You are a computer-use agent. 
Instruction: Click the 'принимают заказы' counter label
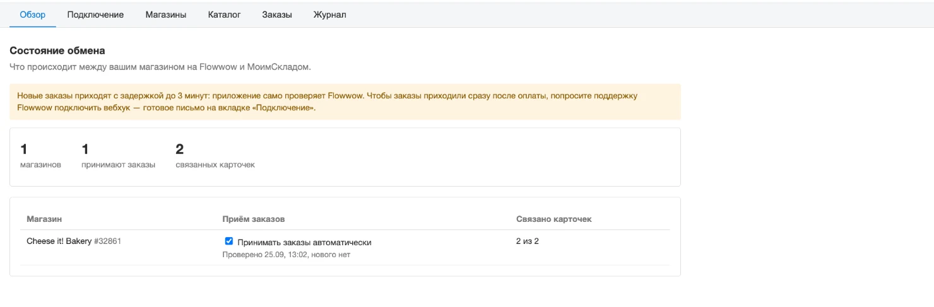[119, 165]
